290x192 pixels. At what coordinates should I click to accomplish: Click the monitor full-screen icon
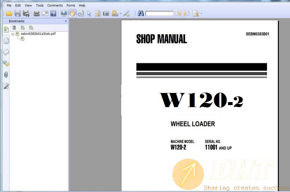click(64, 13)
